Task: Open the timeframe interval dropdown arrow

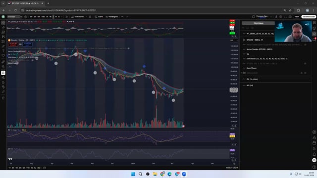Action: (62, 17)
